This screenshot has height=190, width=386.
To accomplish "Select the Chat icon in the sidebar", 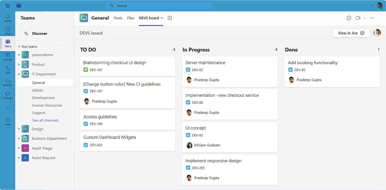I will [x=8, y=30].
